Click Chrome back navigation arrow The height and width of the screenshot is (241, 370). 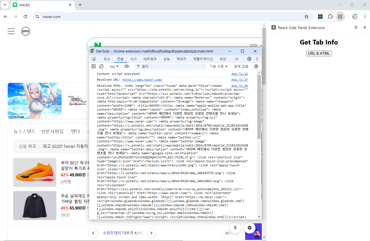6,17
